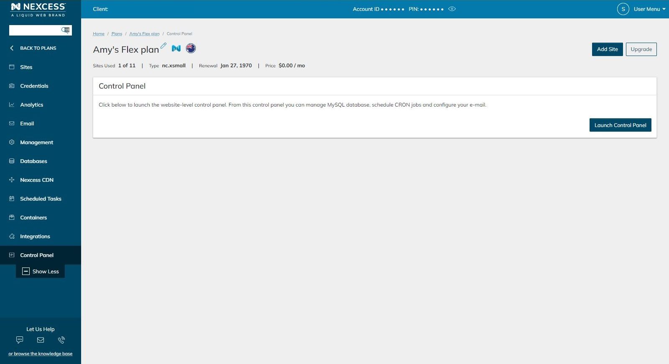Click the Credentials icon in the sidebar
Screen dimensions: 669x364
(12, 86)
